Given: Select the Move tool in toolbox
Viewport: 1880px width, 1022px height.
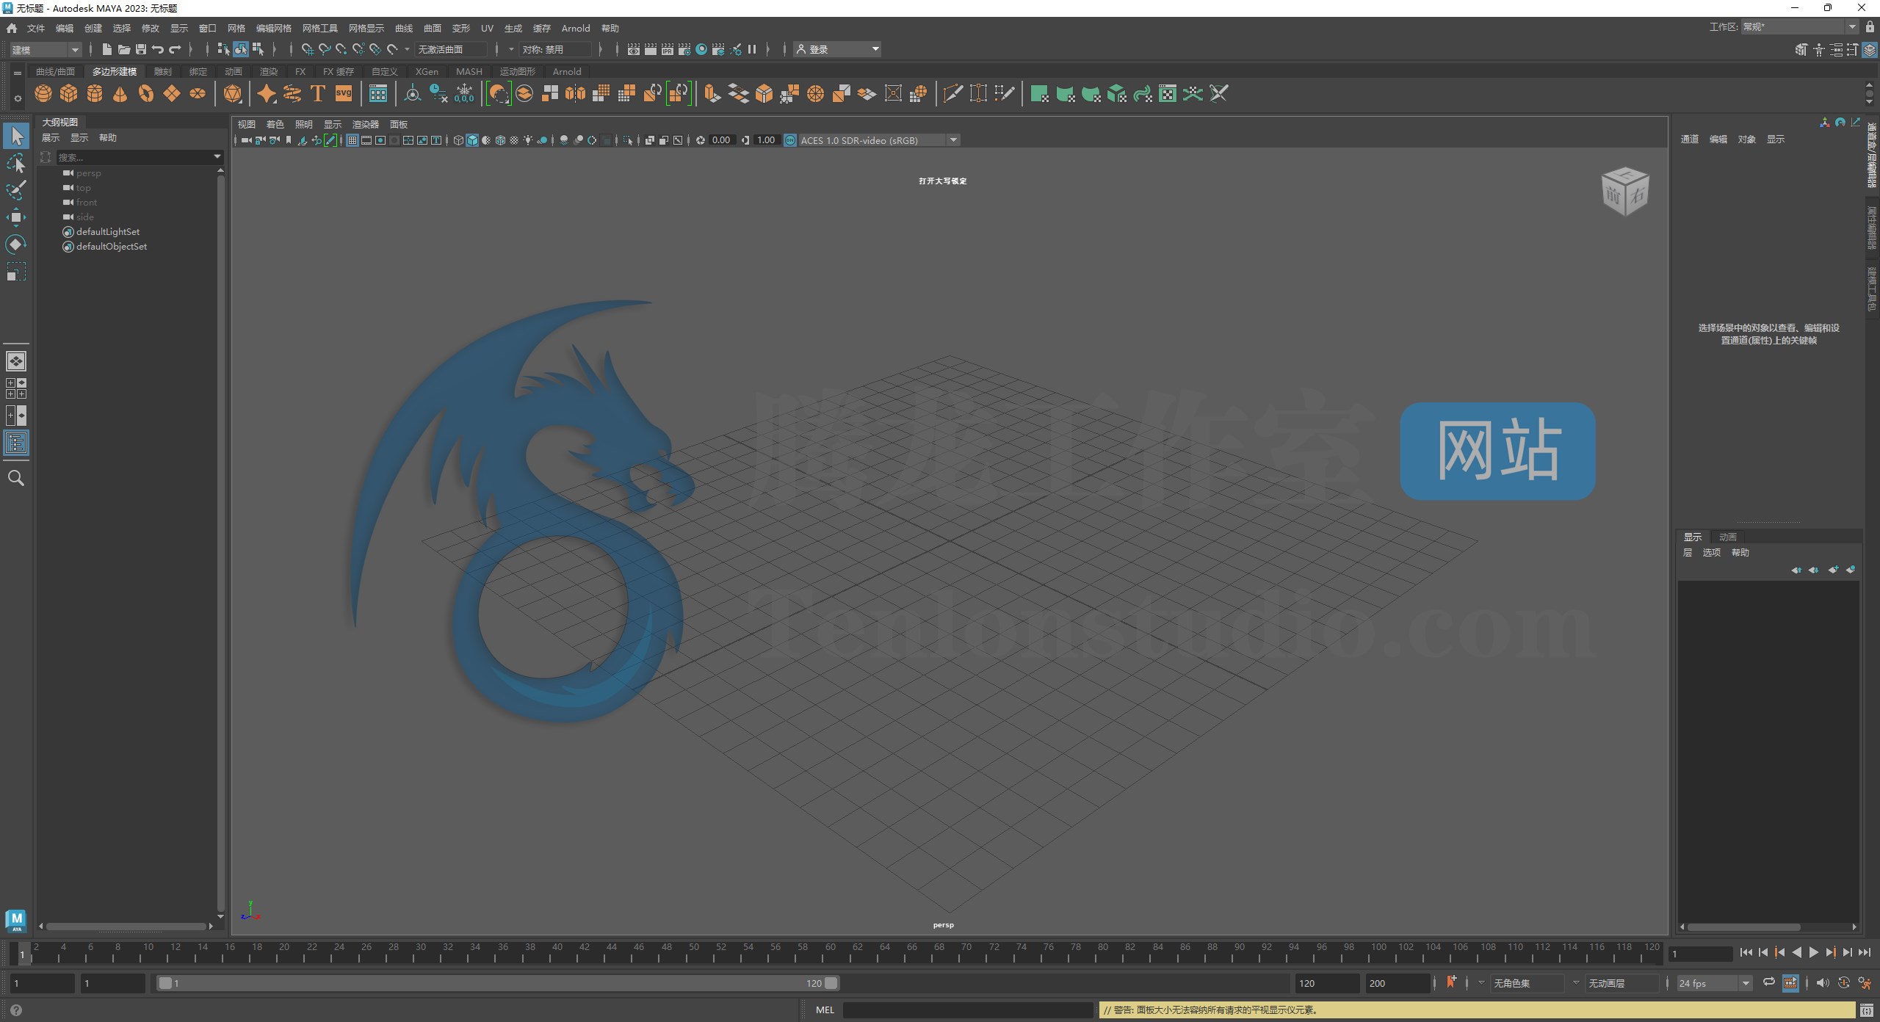Looking at the screenshot, I should coord(16,217).
